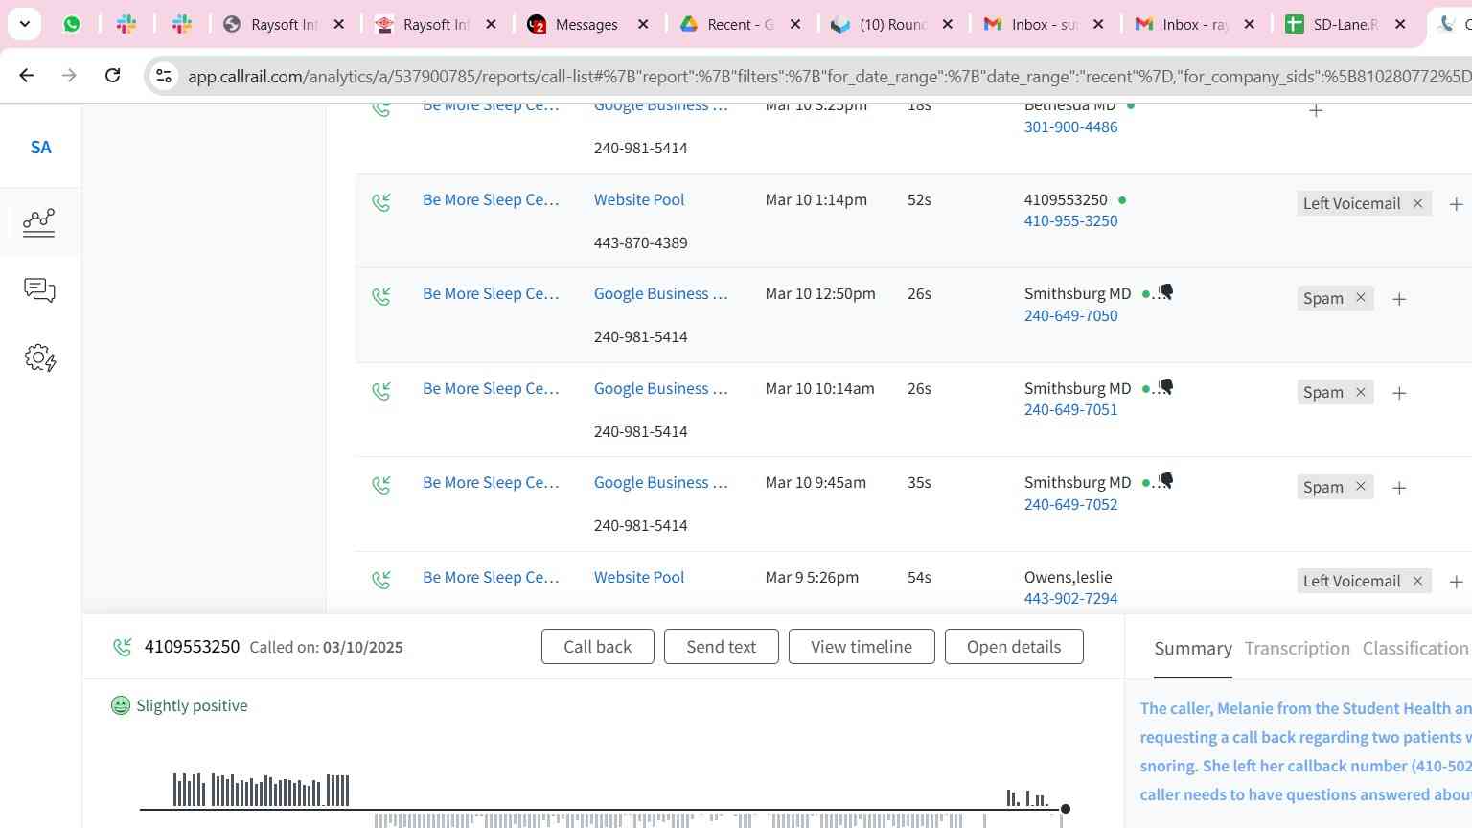Go forward in browser history

tap(69, 75)
